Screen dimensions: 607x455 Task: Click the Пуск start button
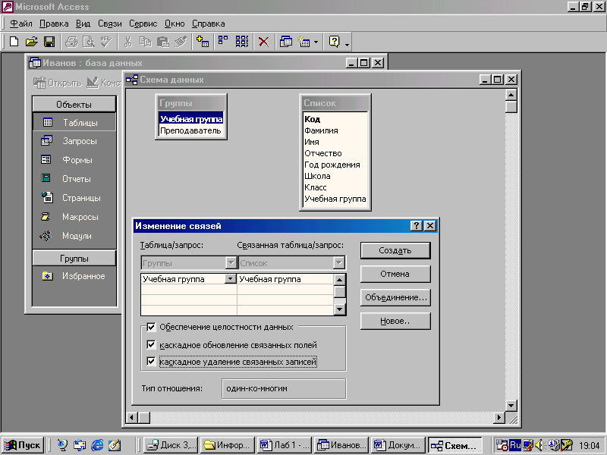tap(23, 445)
